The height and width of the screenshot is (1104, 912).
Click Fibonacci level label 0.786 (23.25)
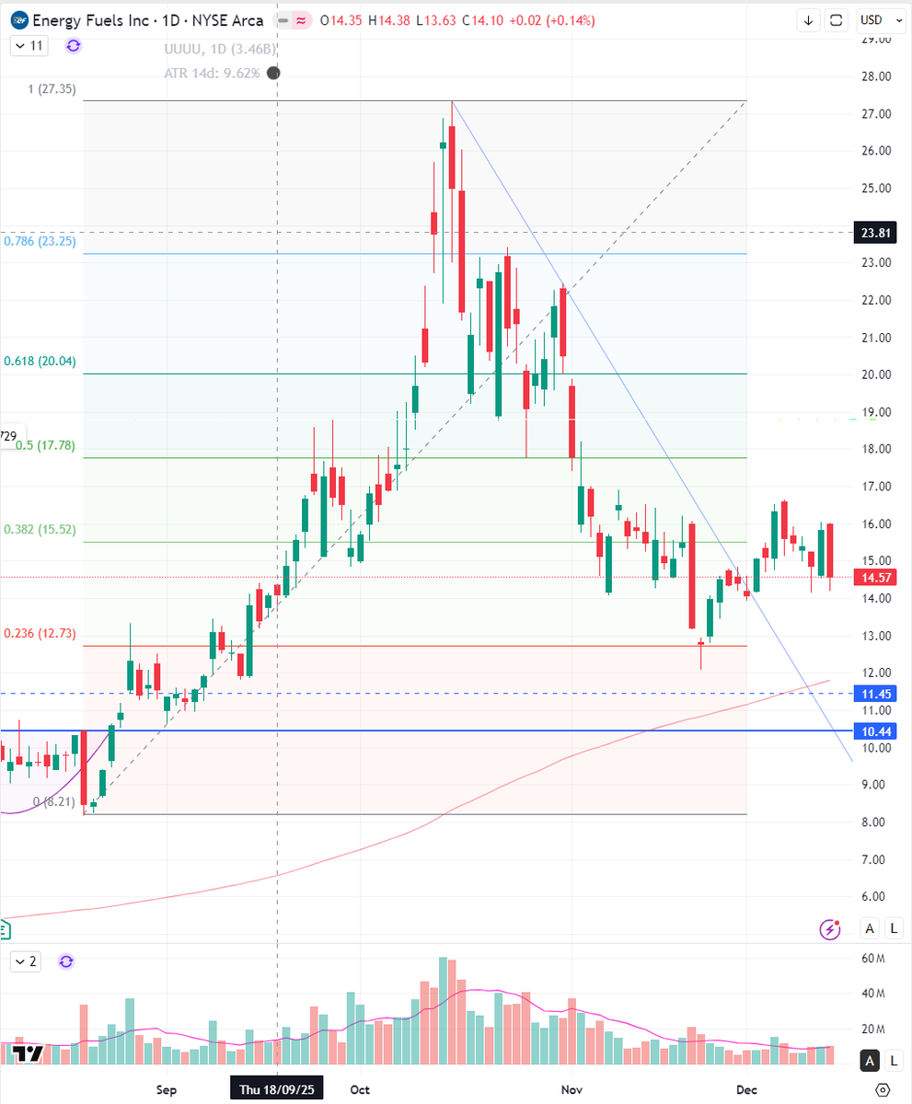click(x=40, y=241)
